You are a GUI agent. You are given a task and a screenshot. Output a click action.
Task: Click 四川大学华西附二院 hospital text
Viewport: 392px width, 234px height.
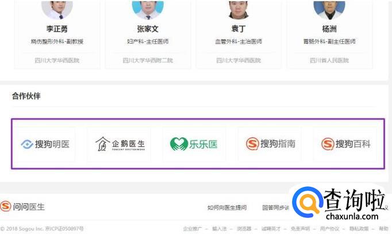click(x=148, y=60)
